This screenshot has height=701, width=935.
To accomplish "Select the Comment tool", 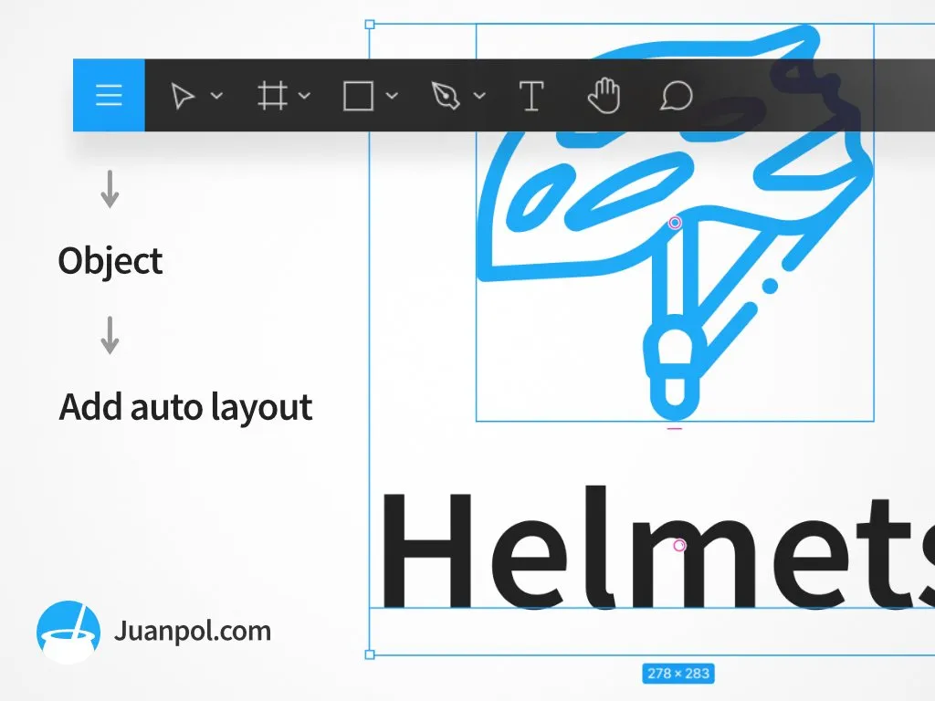I will coord(677,95).
